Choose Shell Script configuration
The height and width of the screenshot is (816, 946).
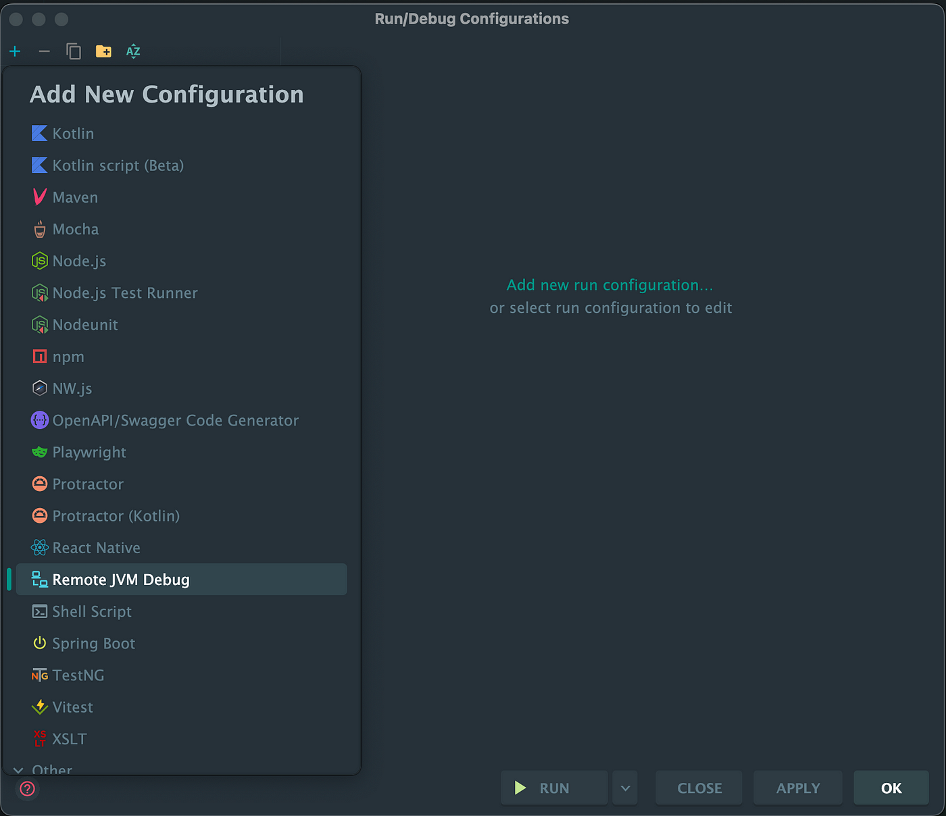click(92, 611)
